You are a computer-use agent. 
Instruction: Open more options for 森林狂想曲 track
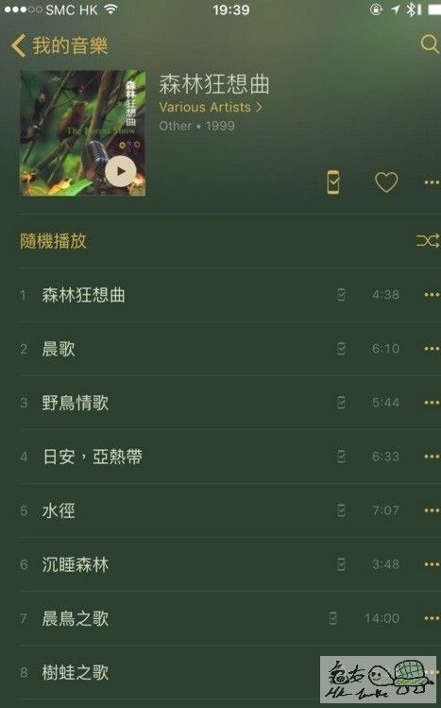coord(432,295)
